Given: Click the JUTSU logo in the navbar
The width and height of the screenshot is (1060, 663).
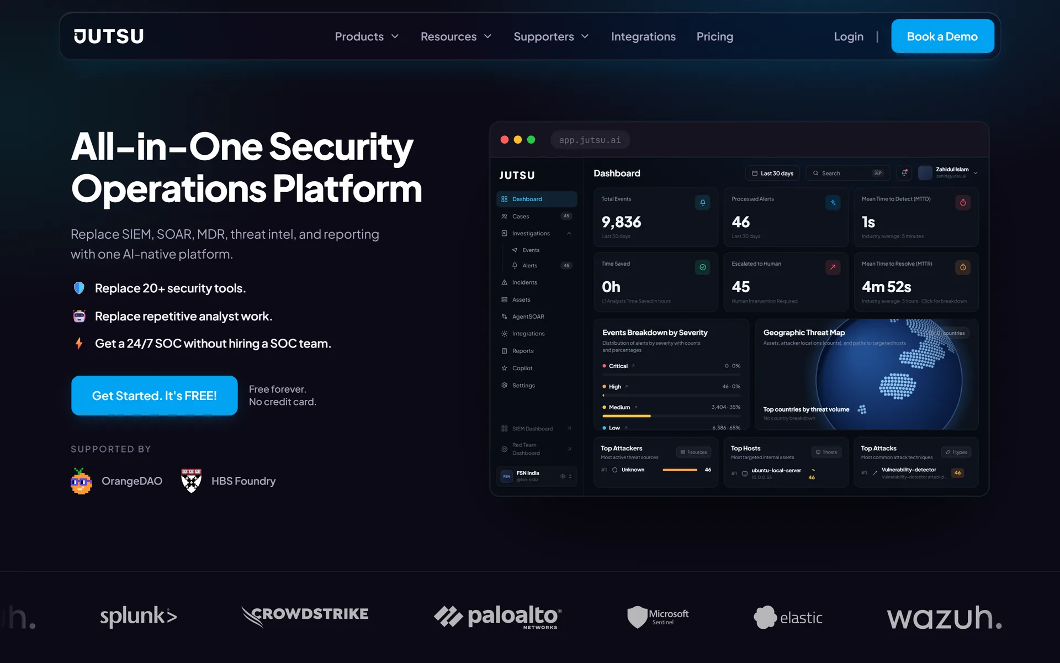Looking at the screenshot, I should coord(109,36).
